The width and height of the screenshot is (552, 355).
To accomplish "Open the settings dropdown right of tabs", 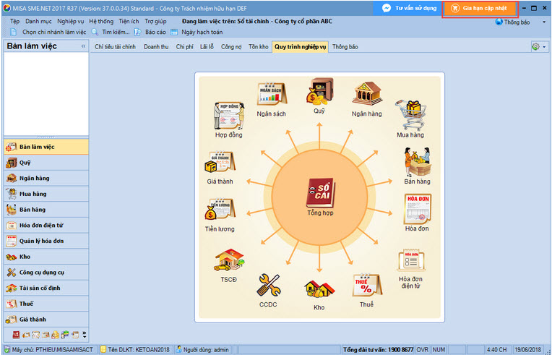I will (538, 46).
